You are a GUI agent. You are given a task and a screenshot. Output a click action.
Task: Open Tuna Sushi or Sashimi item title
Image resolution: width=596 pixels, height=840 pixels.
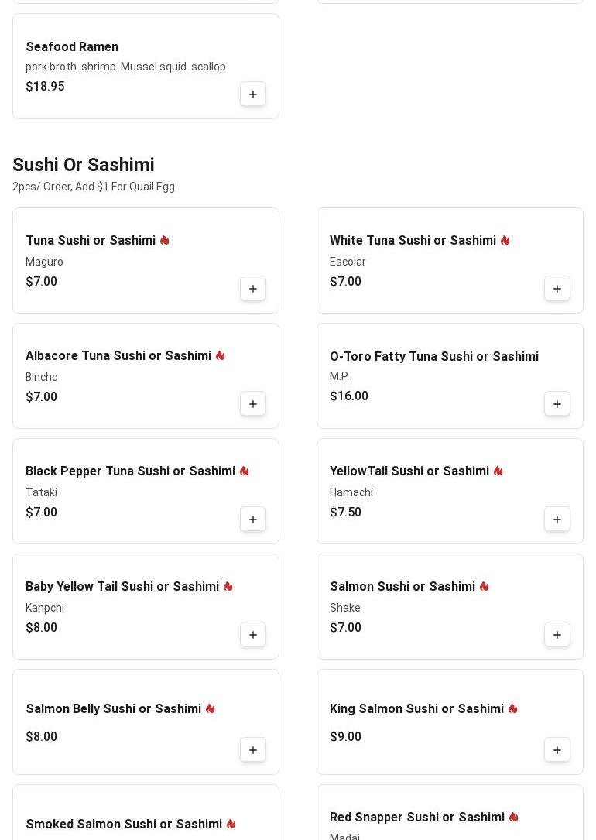point(91,241)
